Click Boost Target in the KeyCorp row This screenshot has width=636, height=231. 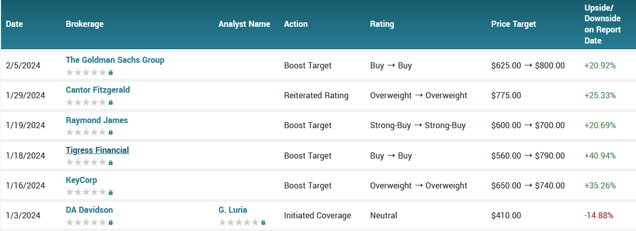tap(308, 185)
